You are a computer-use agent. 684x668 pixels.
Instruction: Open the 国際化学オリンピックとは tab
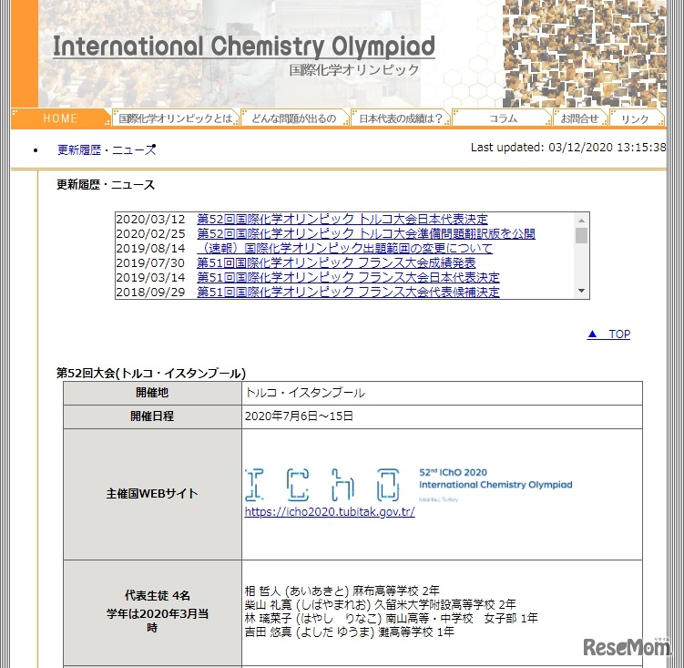click(x=176, y=118)
